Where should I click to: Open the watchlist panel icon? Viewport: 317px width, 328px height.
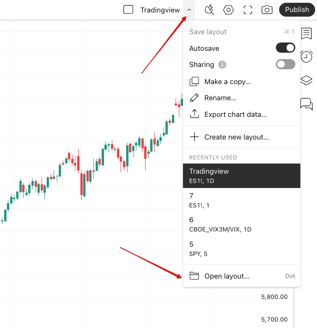tap(306, 33)
